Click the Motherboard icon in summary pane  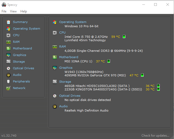pyautogui.click(x=55, y=57)
